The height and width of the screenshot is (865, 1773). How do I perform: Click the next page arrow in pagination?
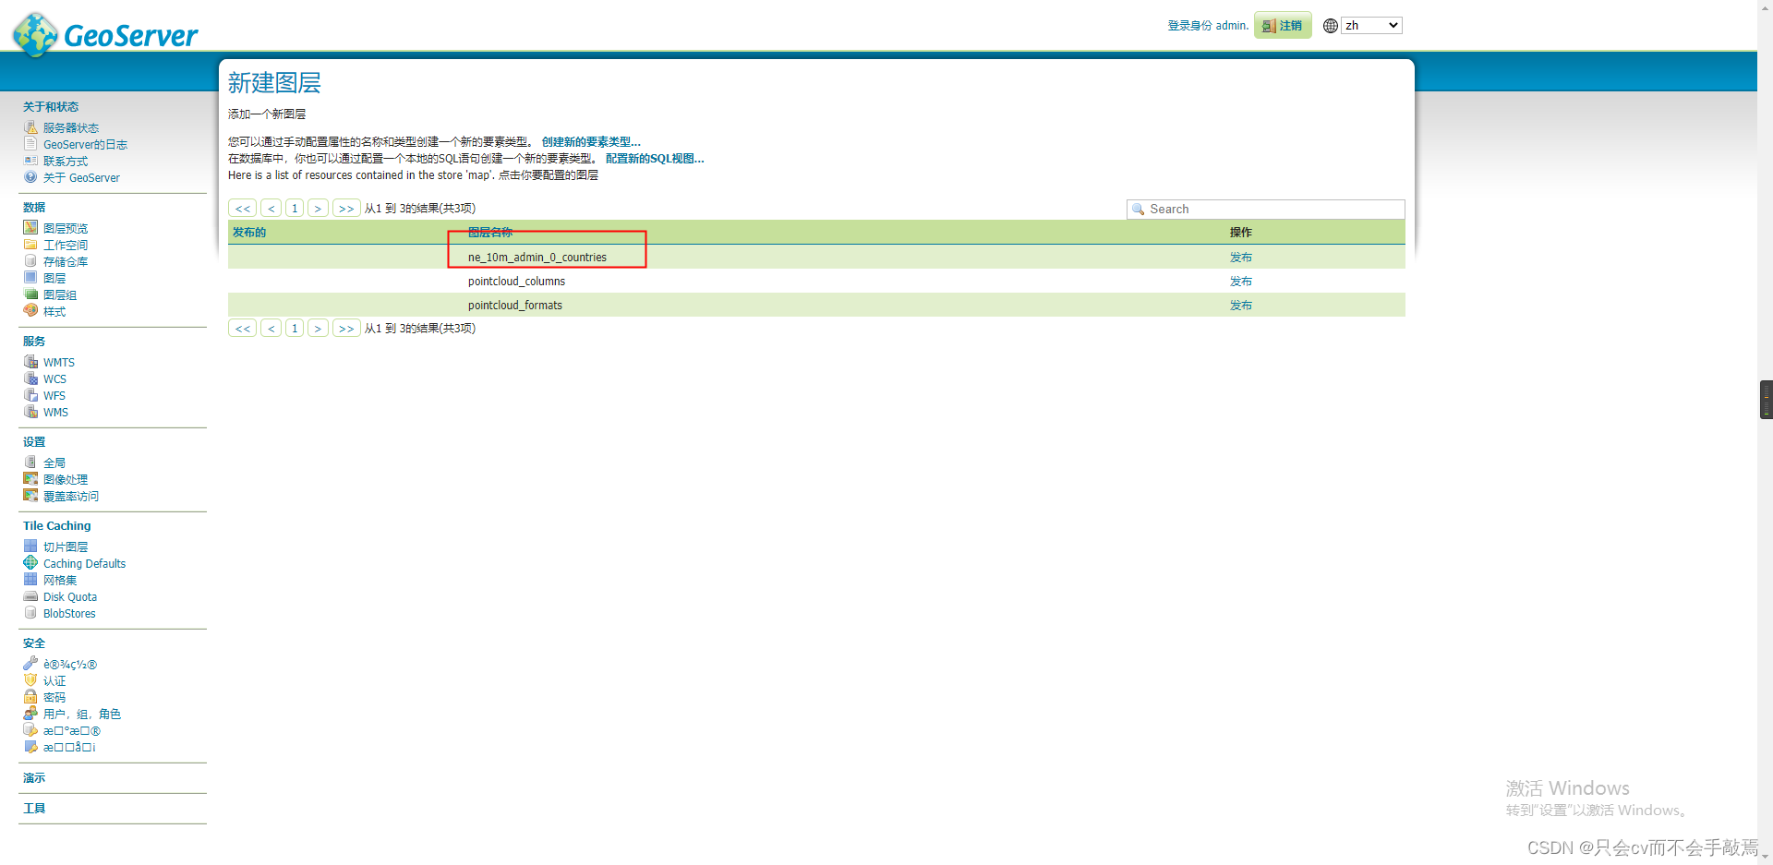(x=318, y=208)
